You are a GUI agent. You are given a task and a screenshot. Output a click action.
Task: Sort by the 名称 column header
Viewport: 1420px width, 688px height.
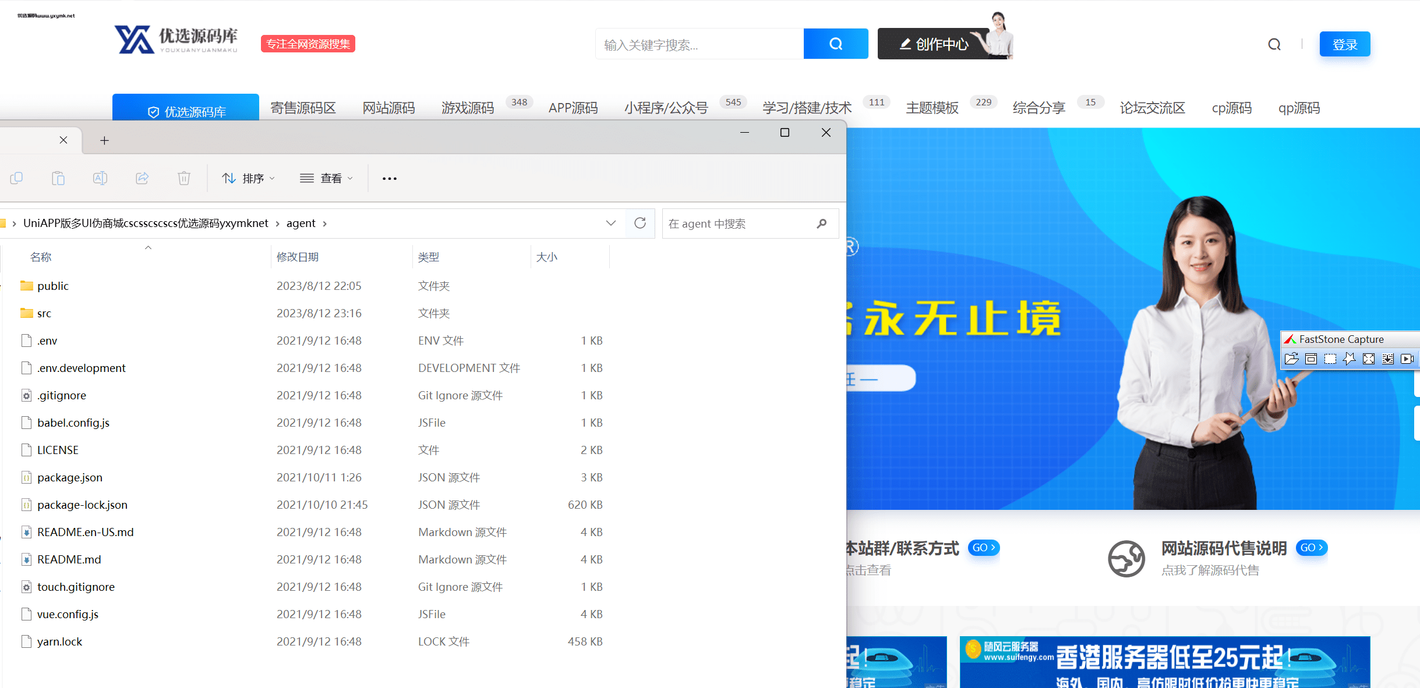pos(41,257)
